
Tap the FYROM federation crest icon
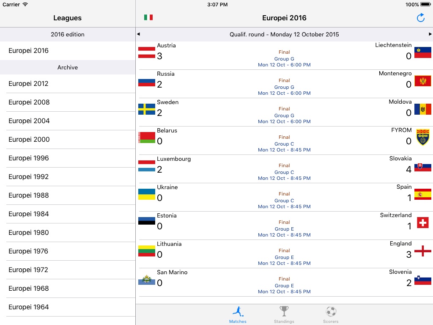point(422,137)
